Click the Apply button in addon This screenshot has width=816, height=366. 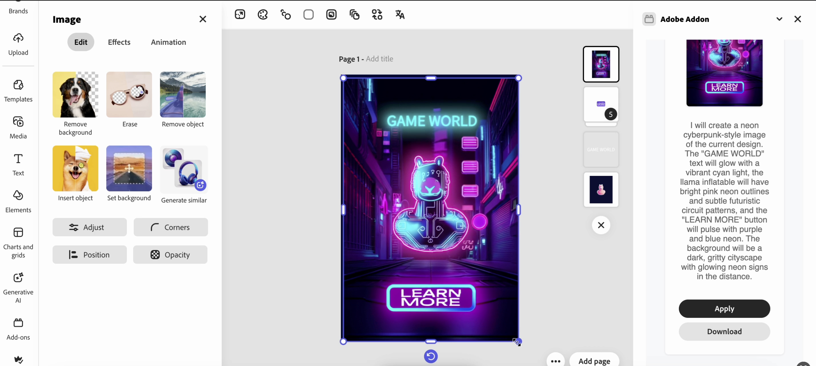tap(724, 308)
